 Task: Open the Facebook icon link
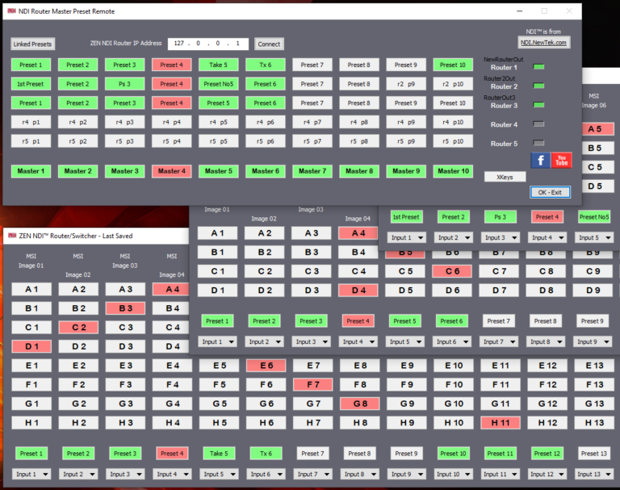[540, 161]
